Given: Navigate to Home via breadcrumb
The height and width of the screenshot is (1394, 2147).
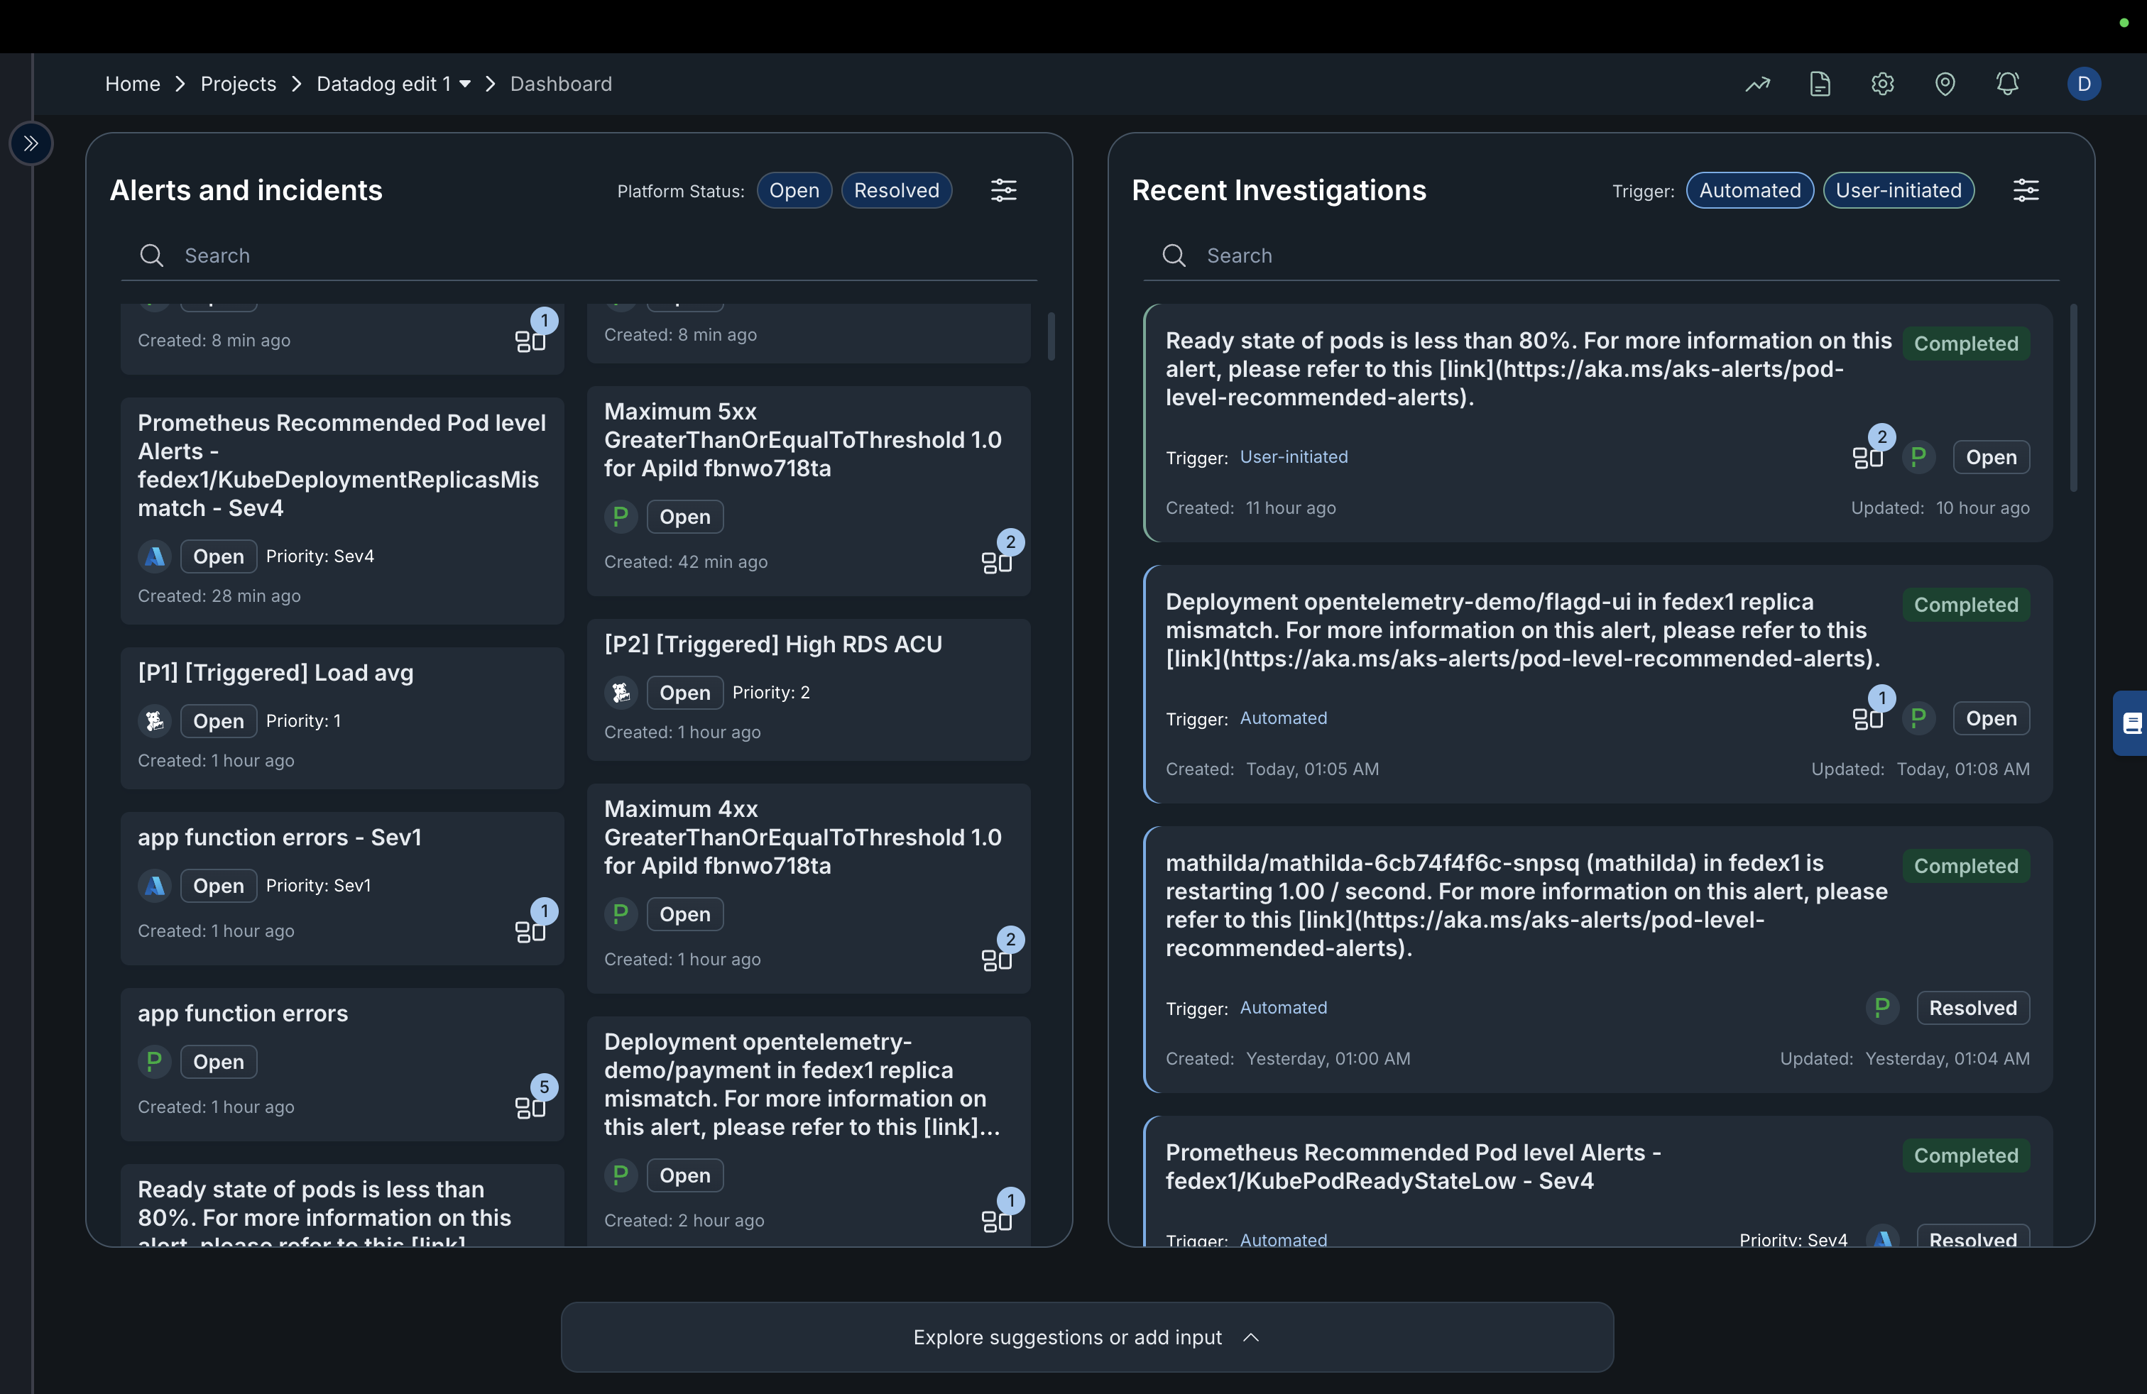Looking at the screenshot, I should pos(132,83).
